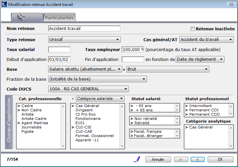Click the app icon in the title bar

click(4, 4)
